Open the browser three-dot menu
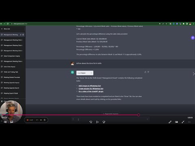The height and width of the screenshot is (146, 195). tap(193, 24)
